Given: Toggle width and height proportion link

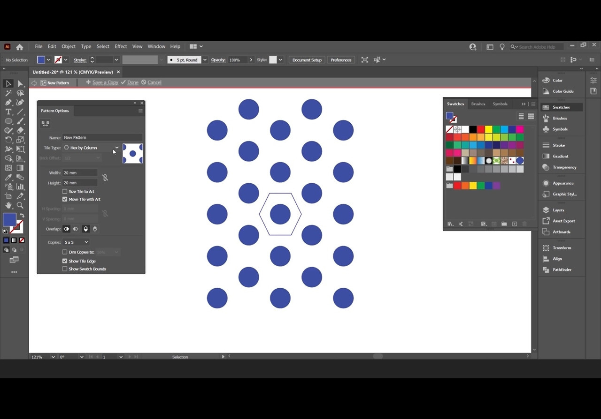Looking at the screenshot, I should click(105, 178).
